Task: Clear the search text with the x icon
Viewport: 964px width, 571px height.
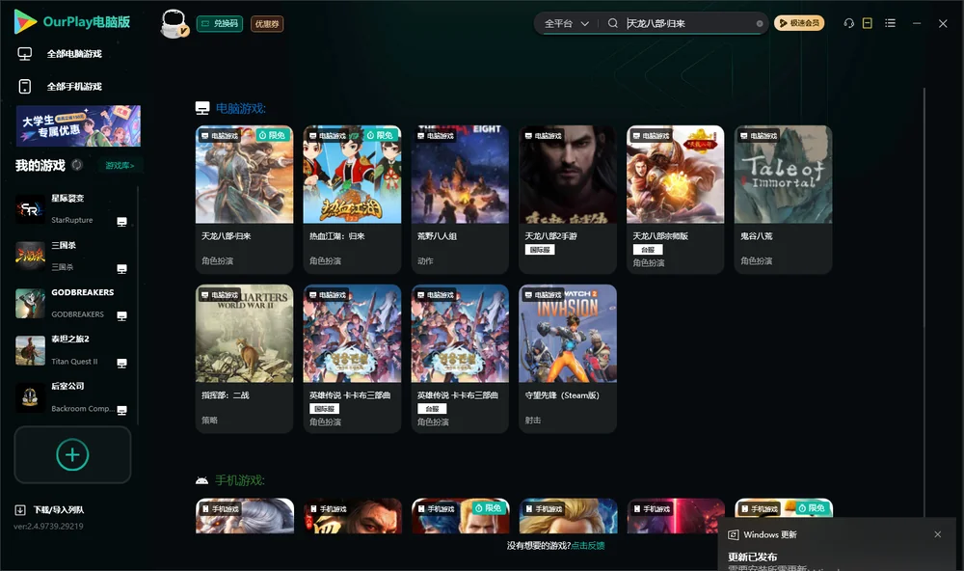Action: [x=760, y=23]
